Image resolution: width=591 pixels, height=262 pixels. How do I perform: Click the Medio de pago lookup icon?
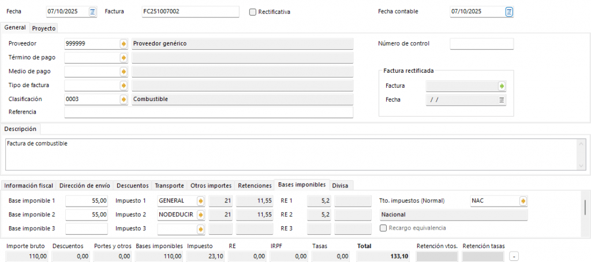point(124,72)
